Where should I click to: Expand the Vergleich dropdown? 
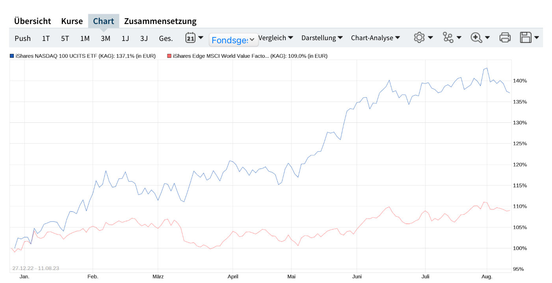click(x=275, y=38)
